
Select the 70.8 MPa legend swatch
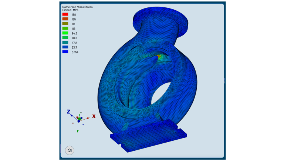click(65, 38)
